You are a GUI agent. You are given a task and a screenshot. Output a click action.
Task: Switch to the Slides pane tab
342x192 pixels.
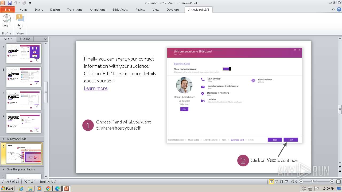click(x=8, y=39)
